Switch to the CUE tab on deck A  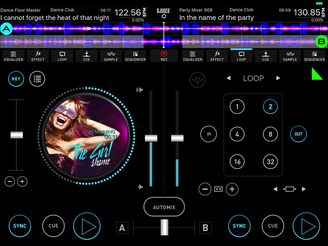tap(86, 56)
